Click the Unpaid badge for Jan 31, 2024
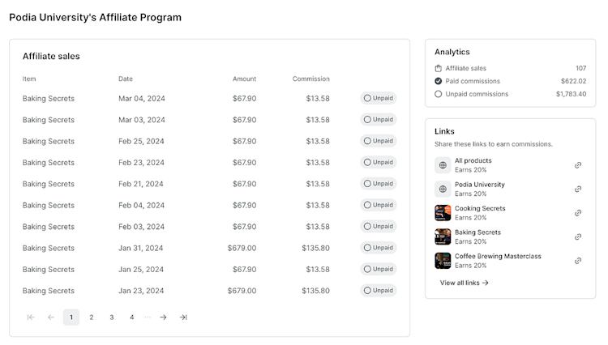The height and width of the screenshot is (345, 608). coord(379,248)
